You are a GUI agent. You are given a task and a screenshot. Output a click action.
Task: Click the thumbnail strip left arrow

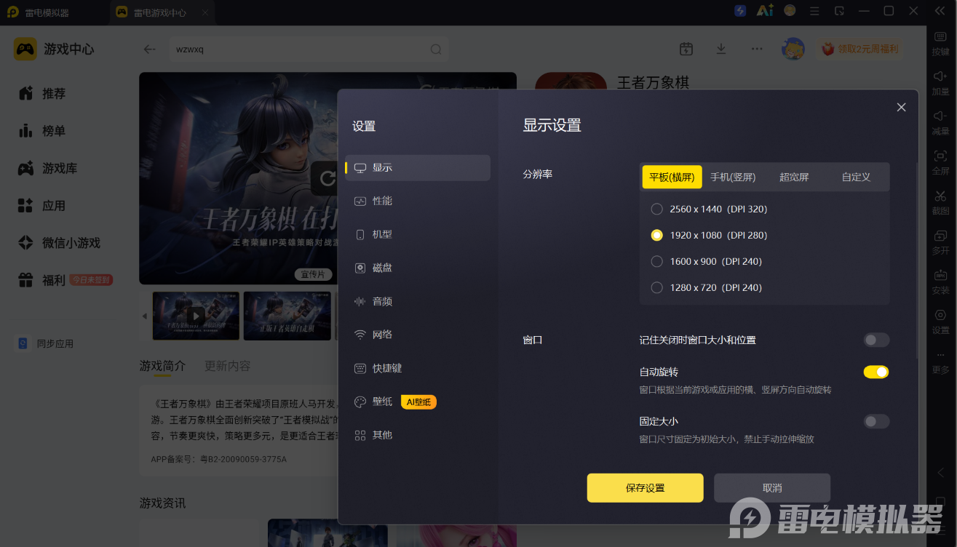(x=144, y=316)
